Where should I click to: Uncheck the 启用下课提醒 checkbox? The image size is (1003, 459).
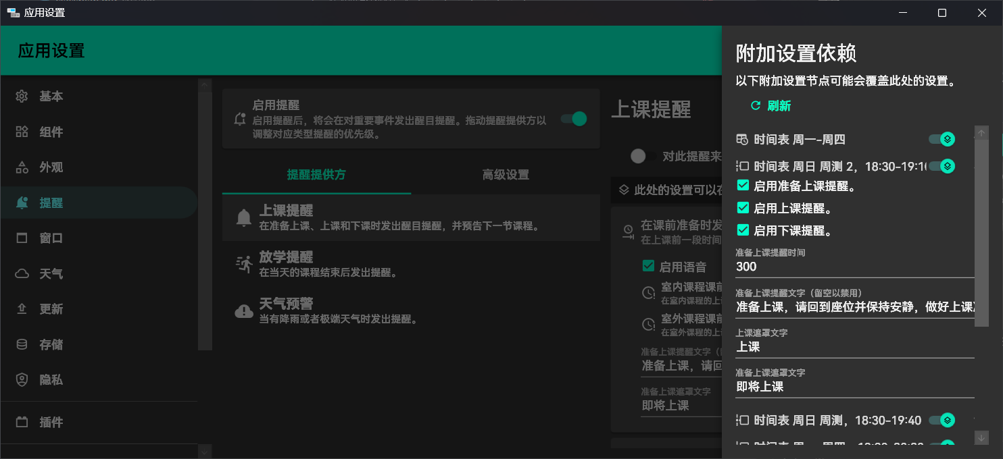pos(743,230)
